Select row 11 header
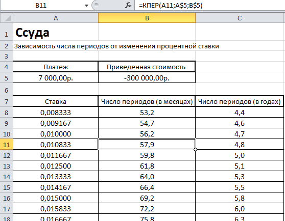Viewport: 285px width, 221px height. pyautogui.click(x=7, y=145)
